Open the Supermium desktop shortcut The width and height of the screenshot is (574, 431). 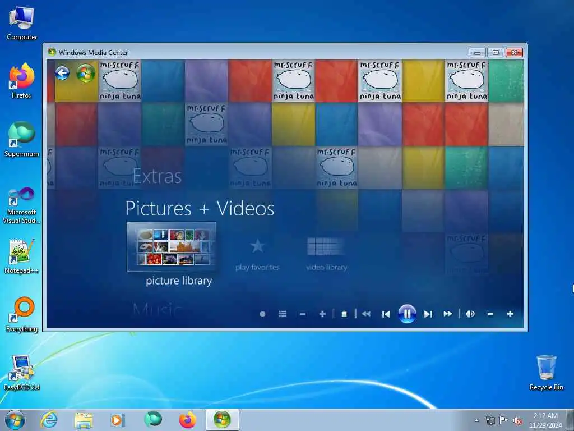22,139
